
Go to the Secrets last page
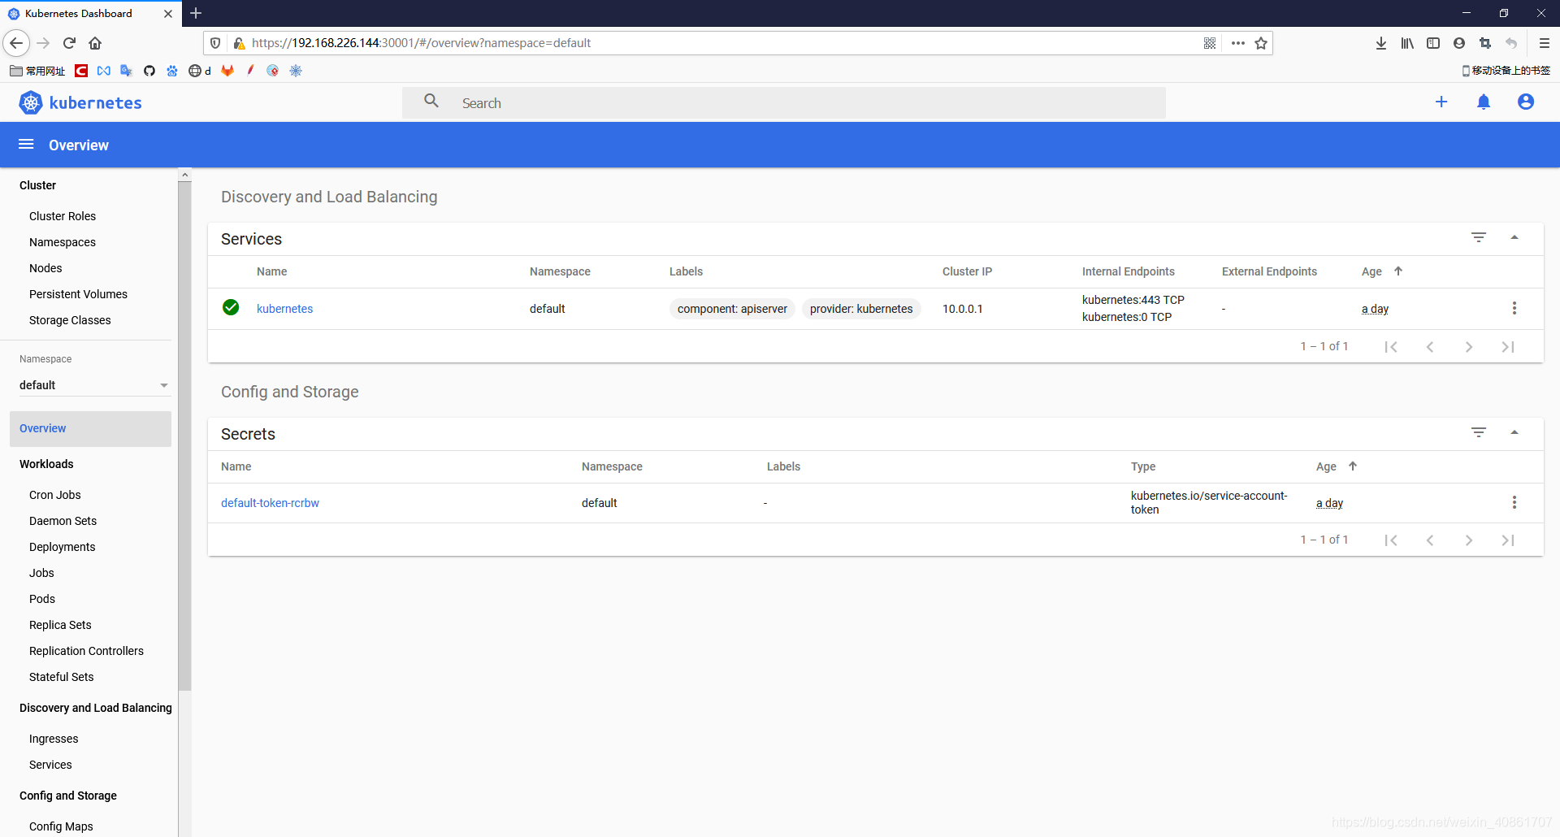[1508, 540]
